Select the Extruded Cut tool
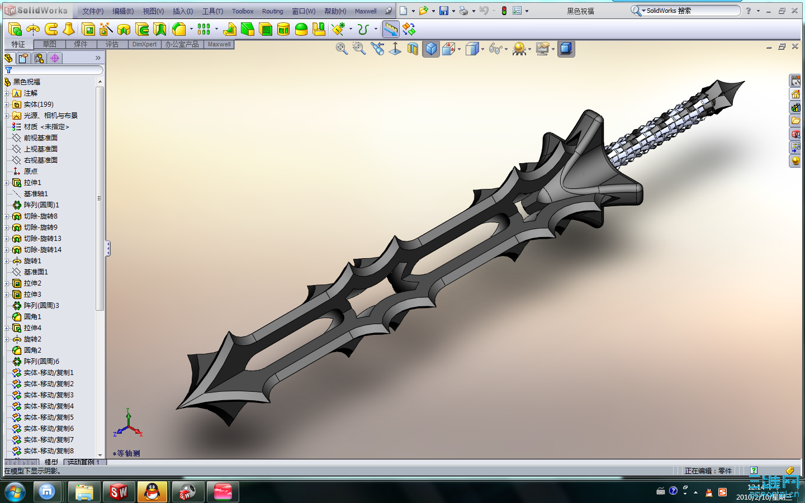This screenshot has width=805, height=503. click(88, 29)
